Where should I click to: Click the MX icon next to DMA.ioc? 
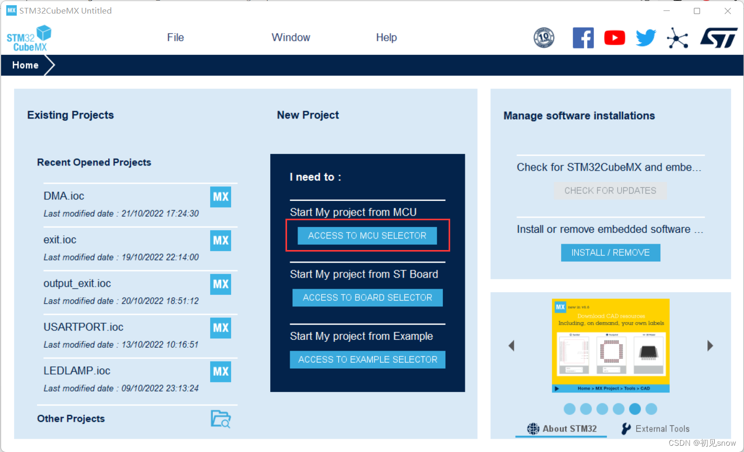click(221, 197)
